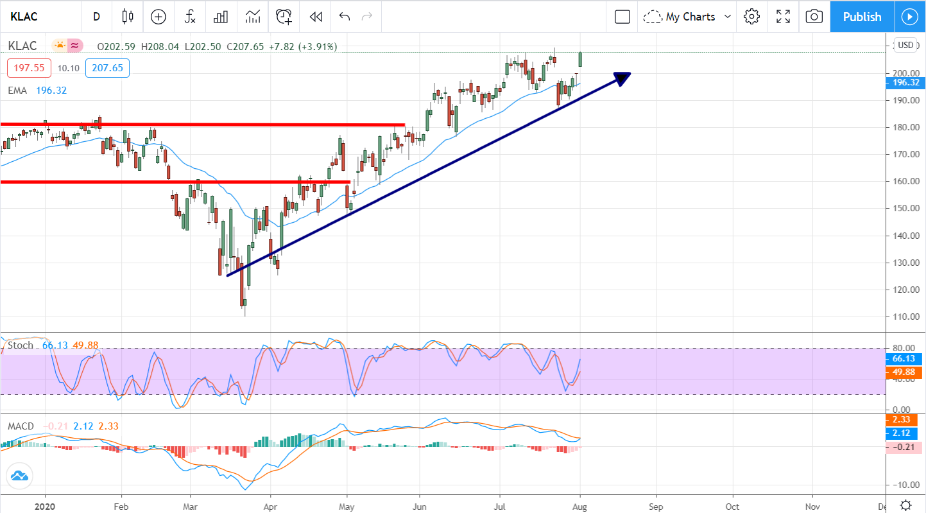The height and width of the screenshot is (513, 926).
Task: Take a chart snapshot with the camera icon
Action: [x=814, y=17]
